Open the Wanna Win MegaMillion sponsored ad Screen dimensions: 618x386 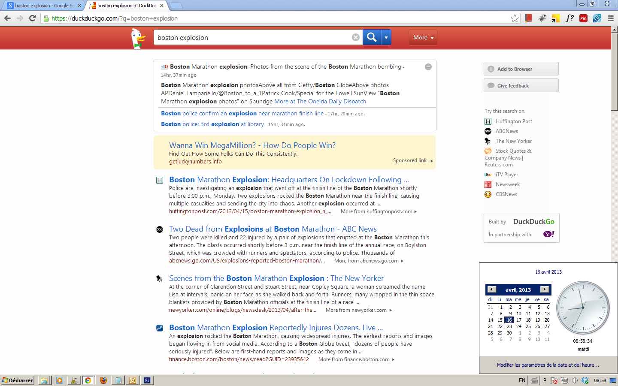(x=252, y=145)
